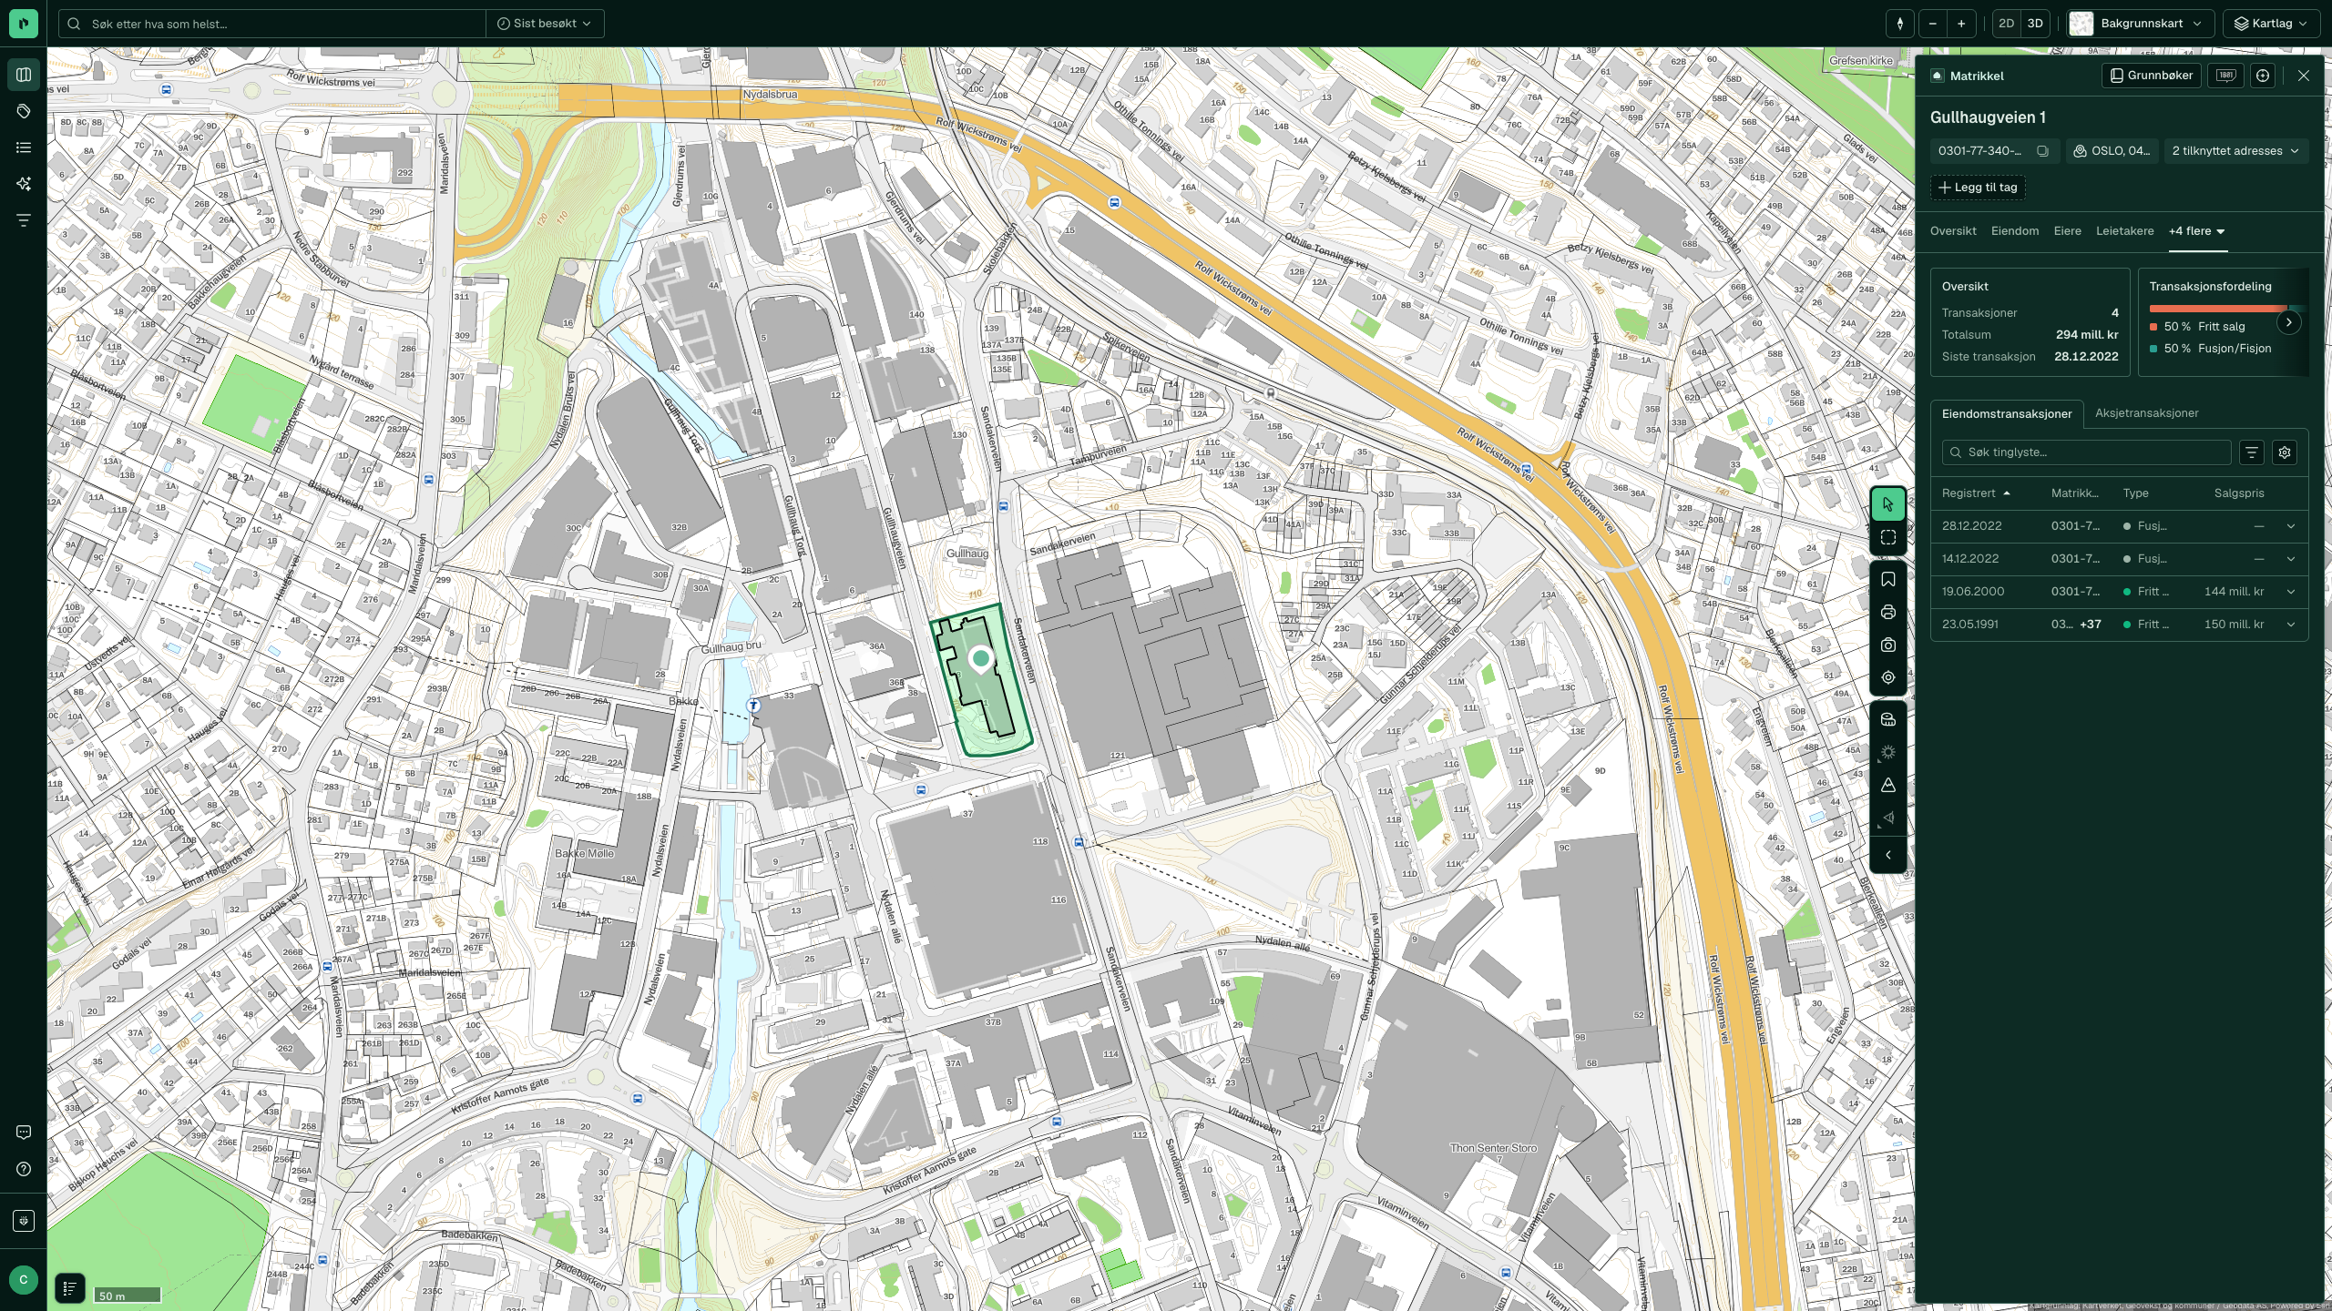Expand the 19.06.2000 transaction row
This screenshot has width=2332, height=1311.
(x=2291, y=592)
